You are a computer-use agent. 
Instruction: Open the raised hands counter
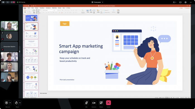tap(13, 2)
